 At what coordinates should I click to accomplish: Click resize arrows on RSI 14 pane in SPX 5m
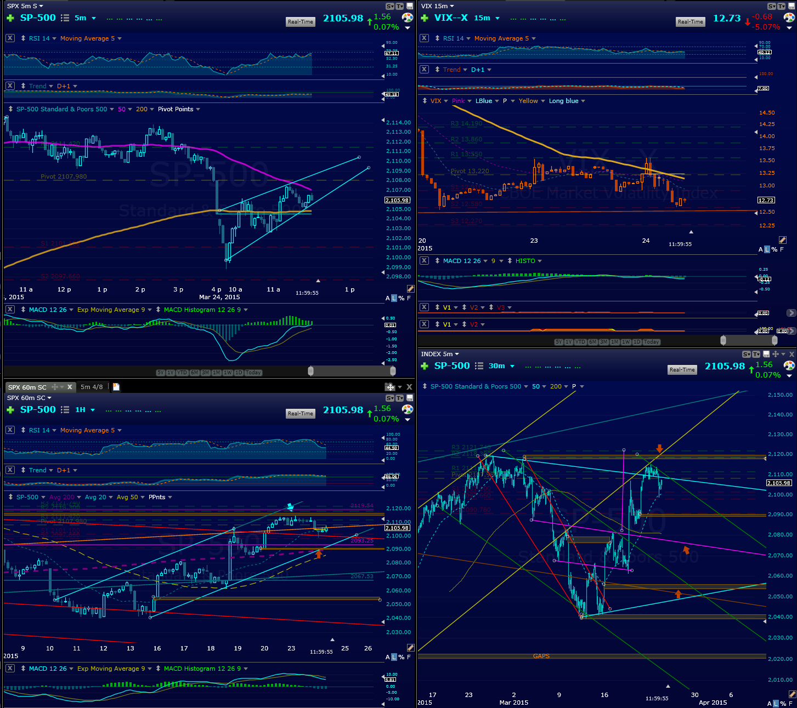(23, 38)
